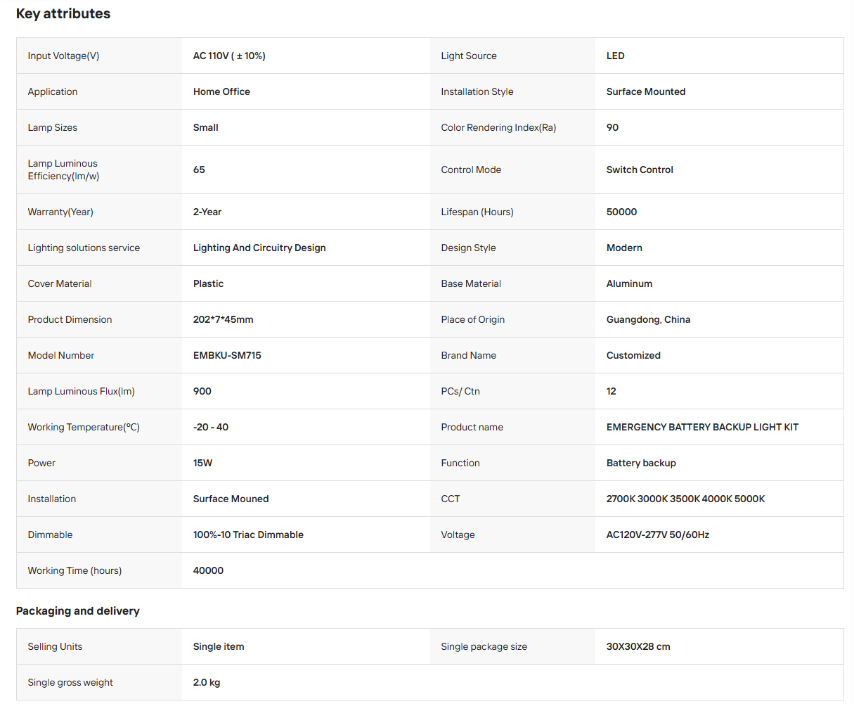Select the 2700K 3000K 3500K 4000K 5000K CCT value

(x=685, y=499)
